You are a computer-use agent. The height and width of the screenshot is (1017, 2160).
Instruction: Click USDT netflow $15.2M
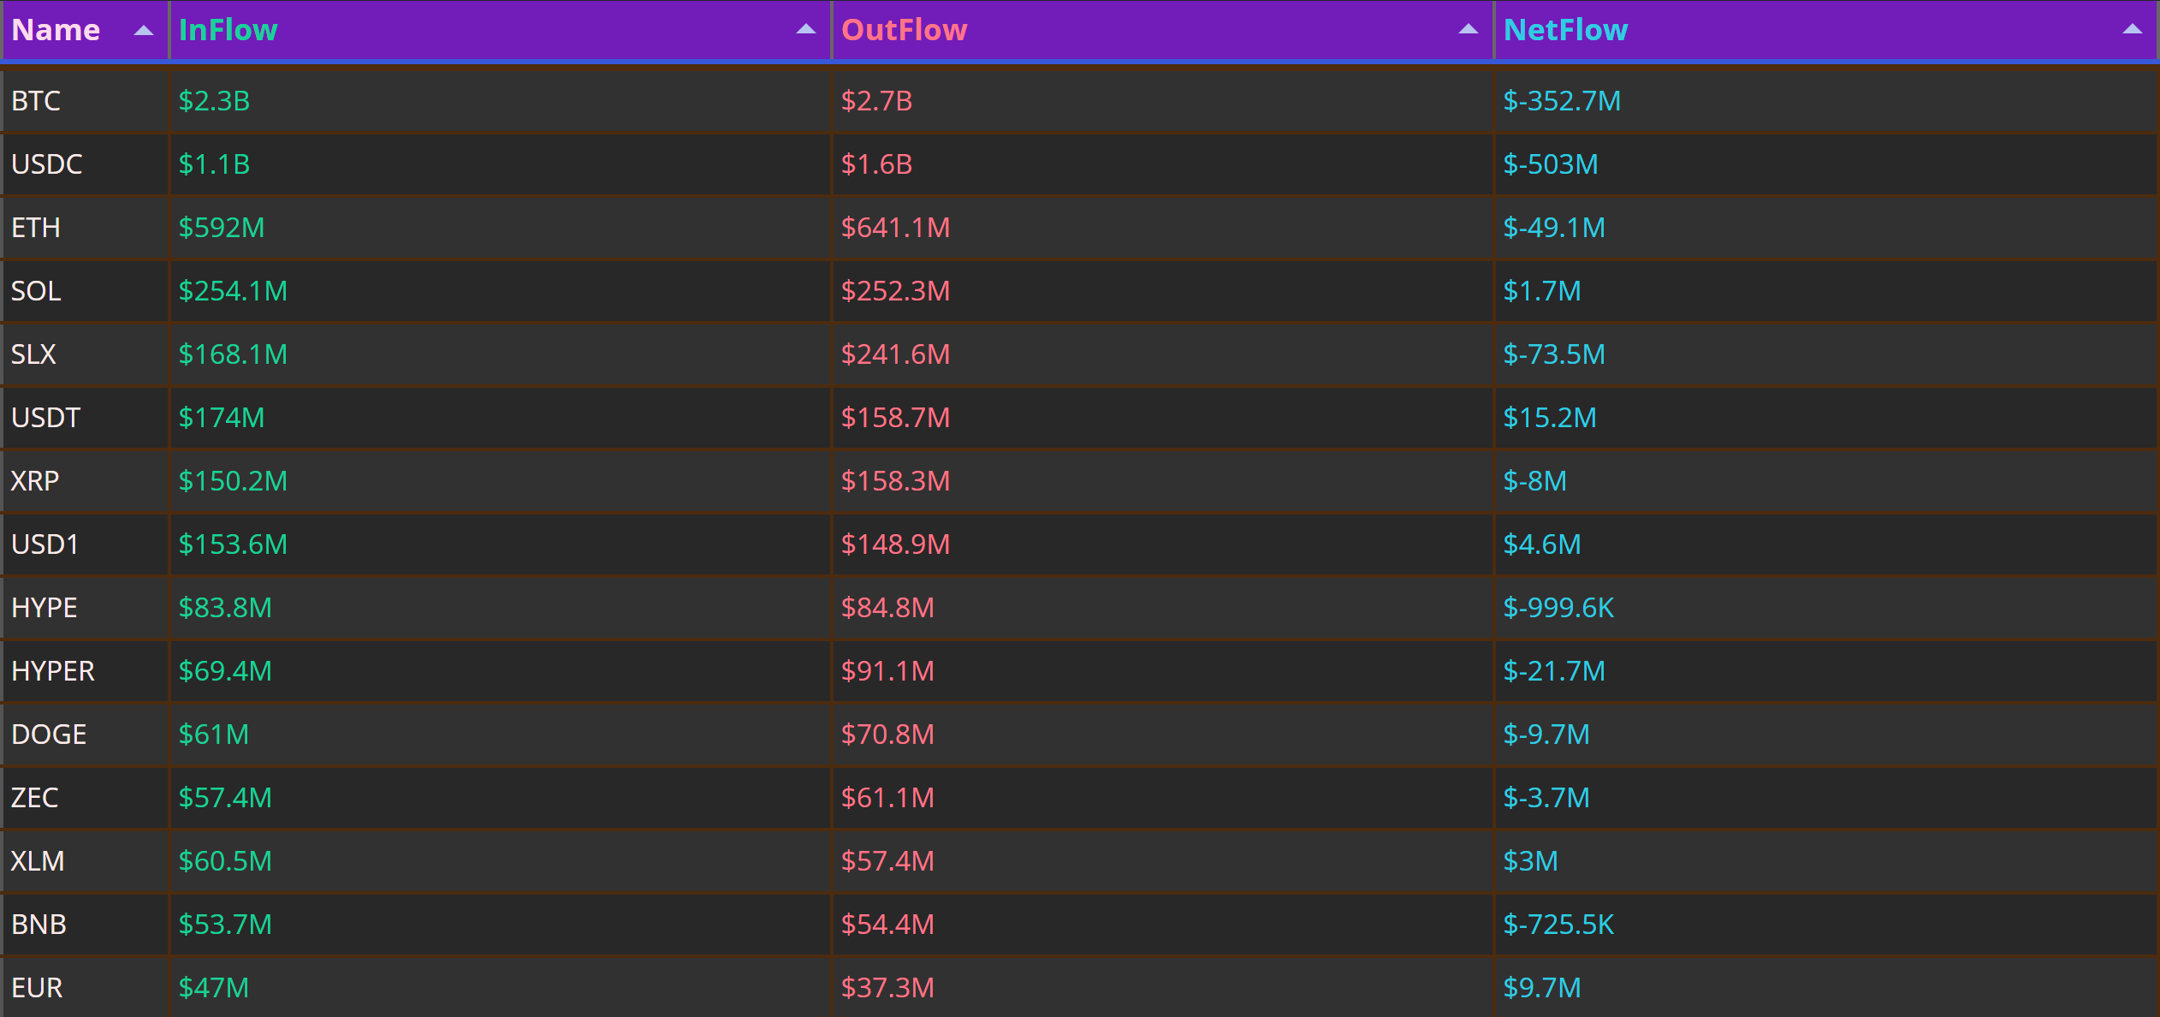pos(1550,418)
